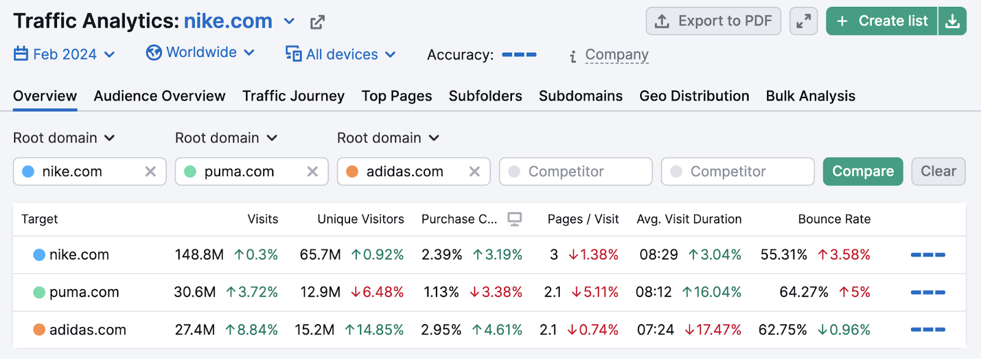Image resolution: width=981 pixels, height=359 pixels.
Task: Sort by Avg. Visit Duration column header
Action: click(x=689, y=219)
